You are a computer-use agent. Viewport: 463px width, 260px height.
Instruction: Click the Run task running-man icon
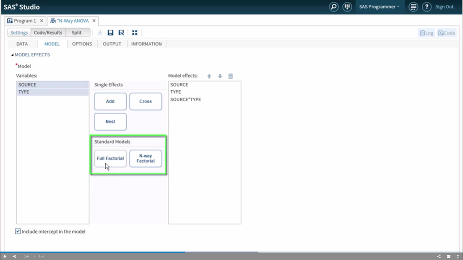click(x=100, y=33)
